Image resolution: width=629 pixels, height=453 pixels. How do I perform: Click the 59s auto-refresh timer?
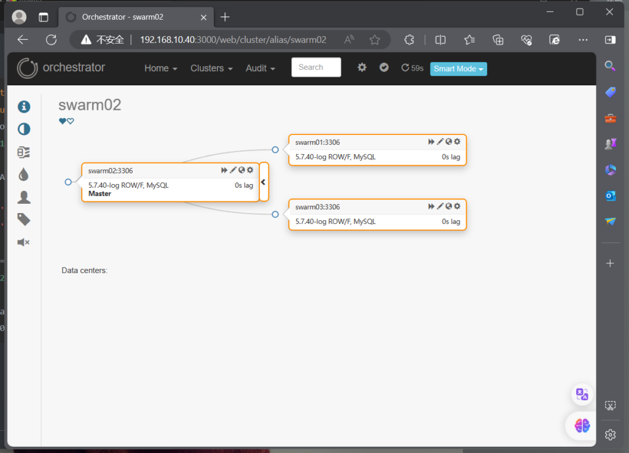[x=412, y=68]
